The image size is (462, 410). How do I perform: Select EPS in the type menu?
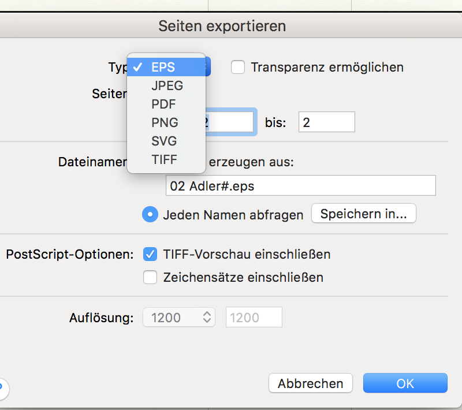pos(163,67)
